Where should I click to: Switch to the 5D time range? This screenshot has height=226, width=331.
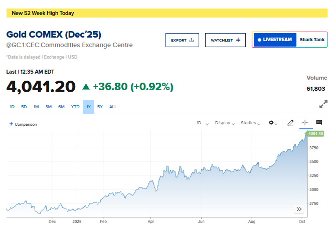pyautogui.click(x=24, y=107)
